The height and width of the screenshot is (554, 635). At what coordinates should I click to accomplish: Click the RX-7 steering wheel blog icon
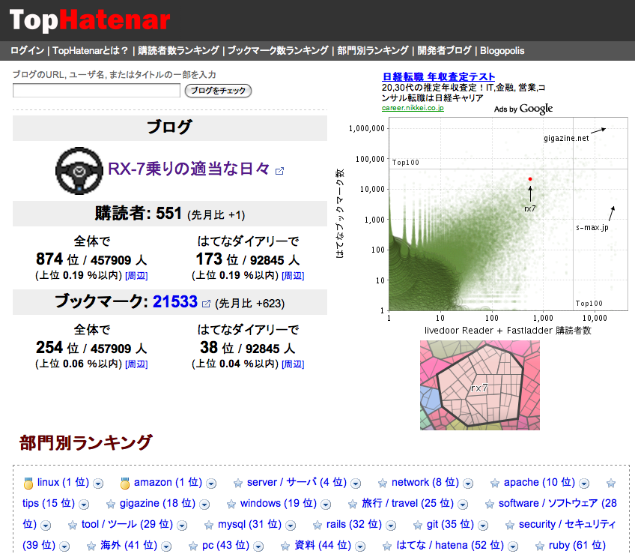79,171
